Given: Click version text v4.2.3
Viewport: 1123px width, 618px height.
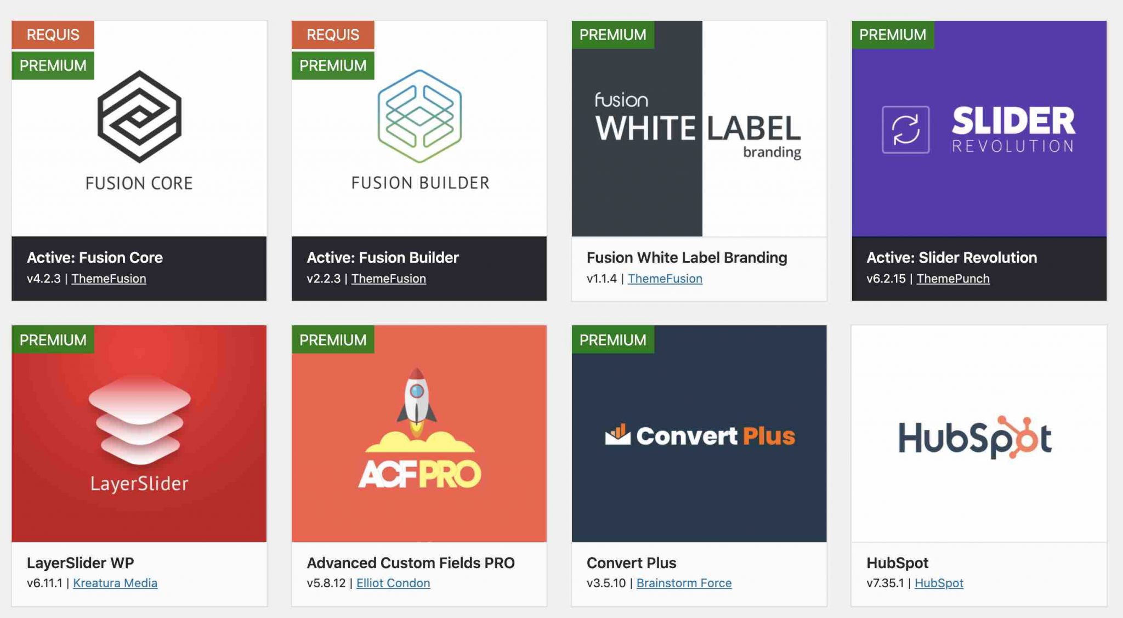Looking at the screenshot, I should point(44,279).
